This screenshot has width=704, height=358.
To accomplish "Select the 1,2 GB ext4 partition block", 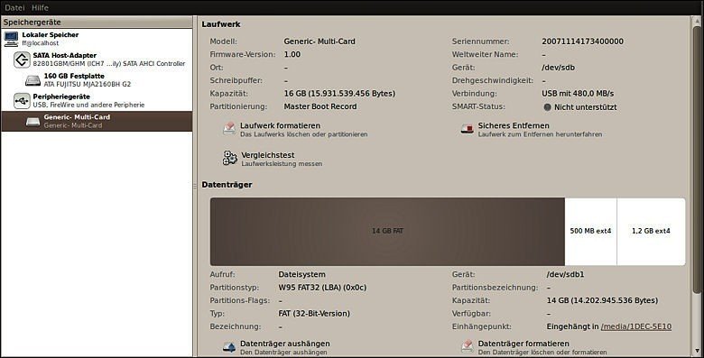I will pos(651,231).
